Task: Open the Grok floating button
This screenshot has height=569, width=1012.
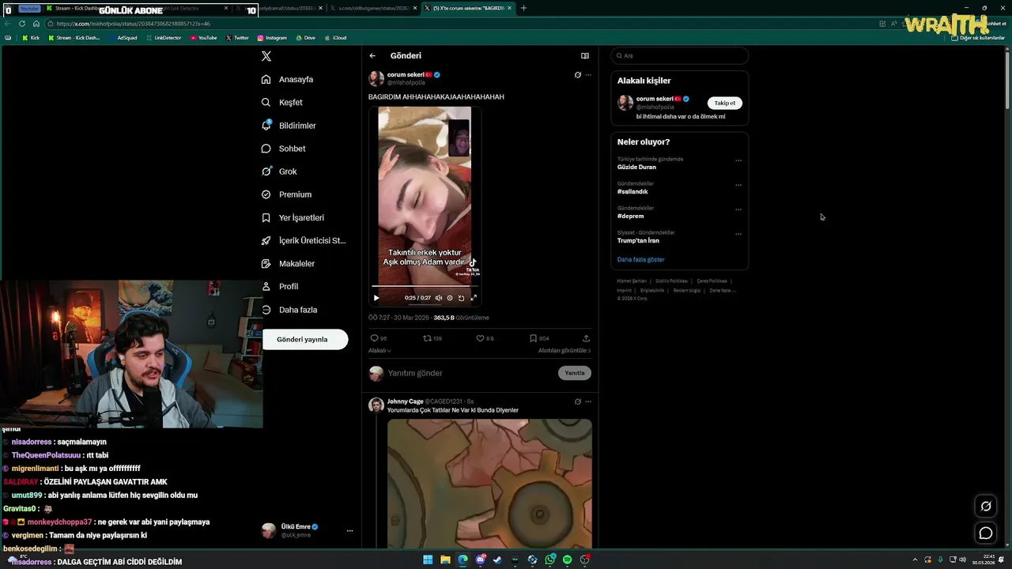Action: [986, 507]
